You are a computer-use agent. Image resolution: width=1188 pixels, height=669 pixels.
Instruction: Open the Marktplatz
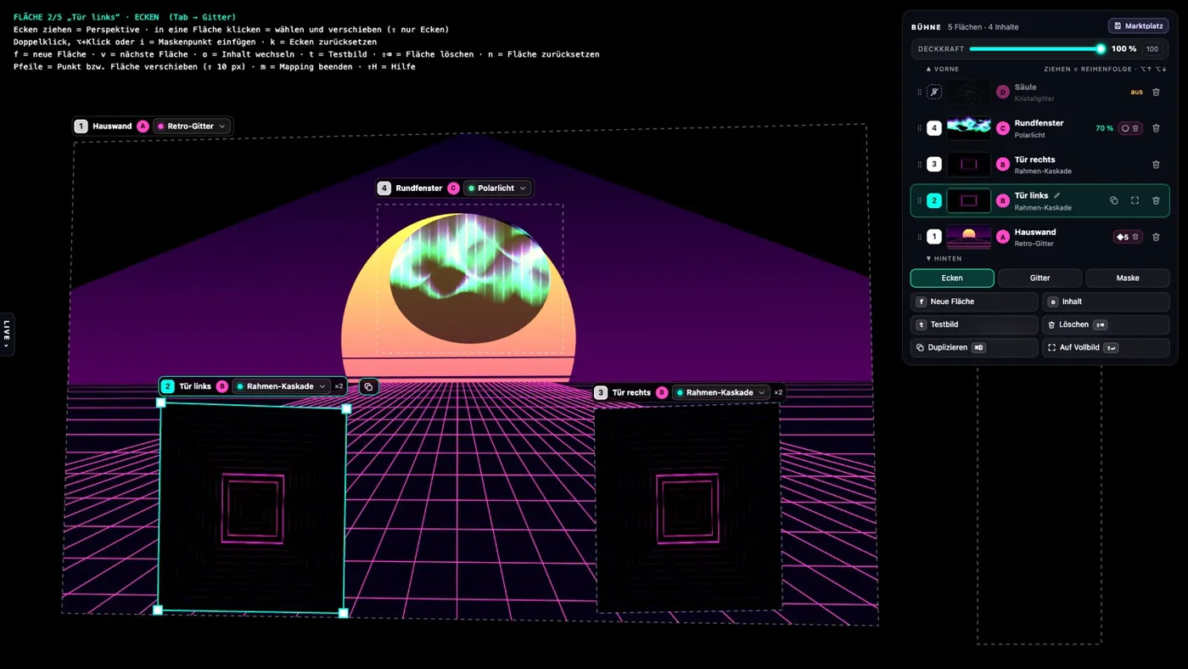(1138, 26)
